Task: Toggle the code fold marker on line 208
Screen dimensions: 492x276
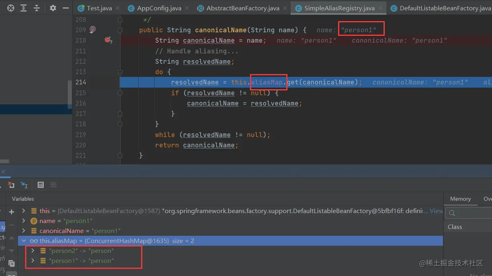Action: click(120, 19)
